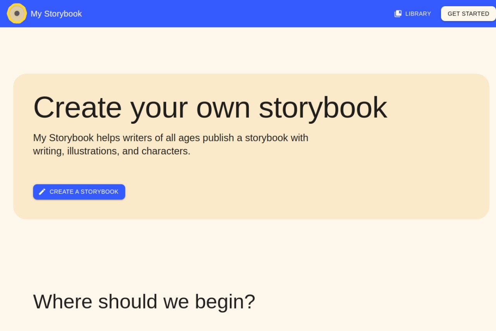This screenshot has width=496, height=331.
Task: Click the CREATE A STORYBOOK label
Action: 84,192
